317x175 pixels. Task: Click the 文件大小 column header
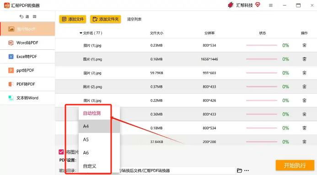click(156, 33)
